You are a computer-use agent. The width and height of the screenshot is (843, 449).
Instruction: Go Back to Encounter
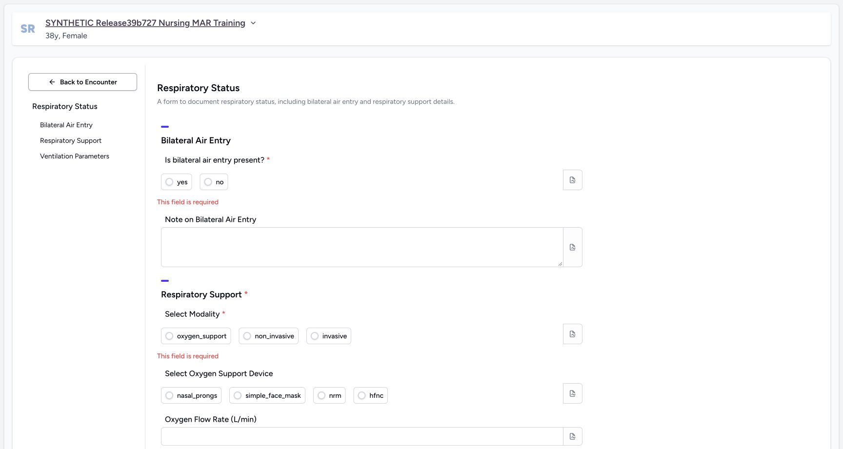click(82, 82)
